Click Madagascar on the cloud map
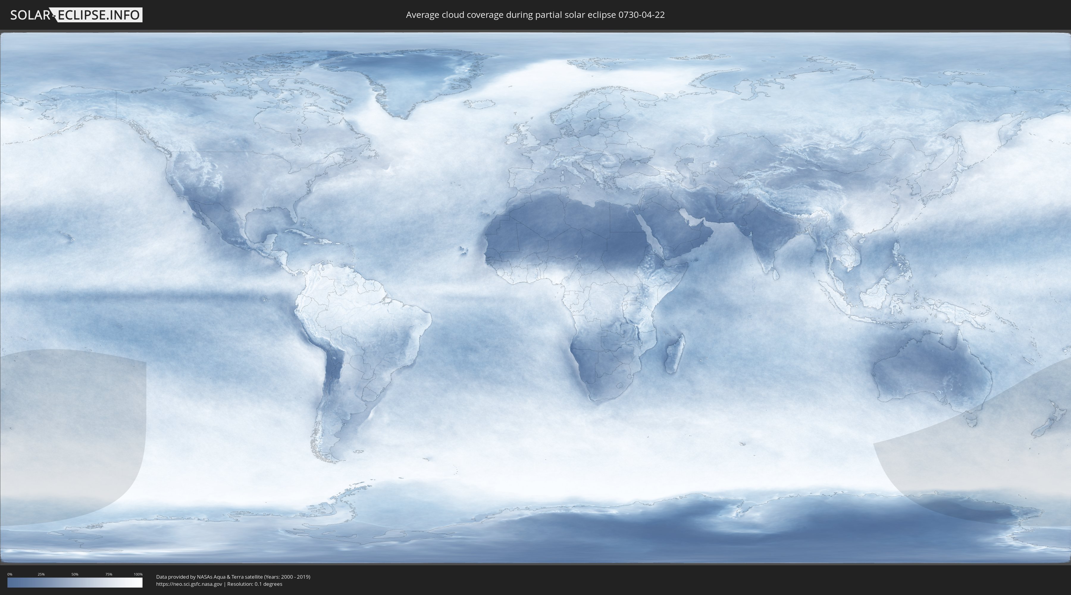1071x595 pixels. point(674,353)
